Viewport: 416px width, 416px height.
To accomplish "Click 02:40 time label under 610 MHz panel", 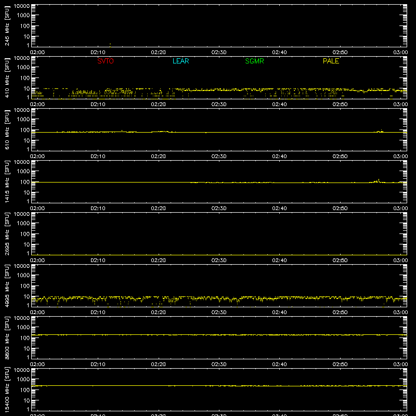I will (x=279, y=157).
